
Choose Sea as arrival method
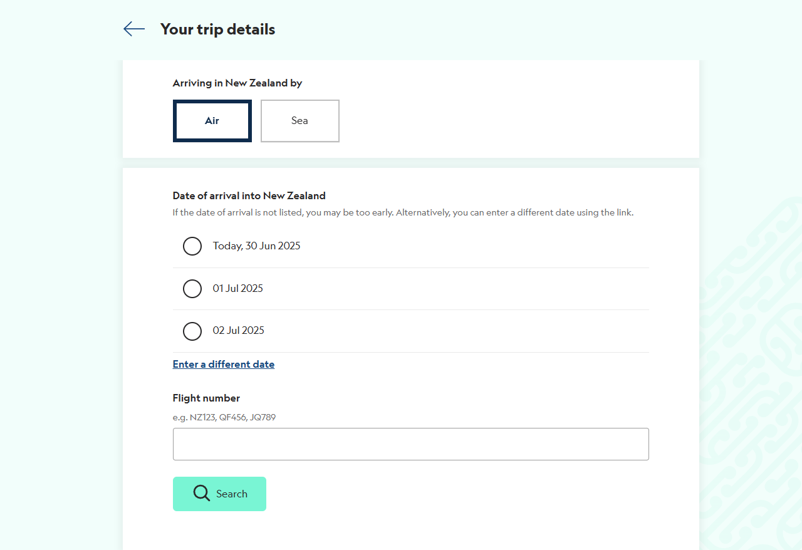[300, 121]
